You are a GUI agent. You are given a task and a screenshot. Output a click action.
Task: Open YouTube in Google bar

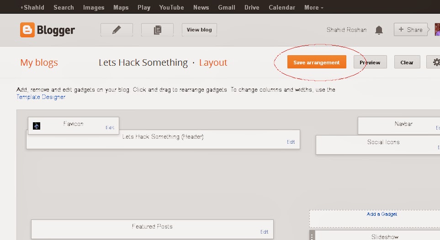[x=171, y=8]
